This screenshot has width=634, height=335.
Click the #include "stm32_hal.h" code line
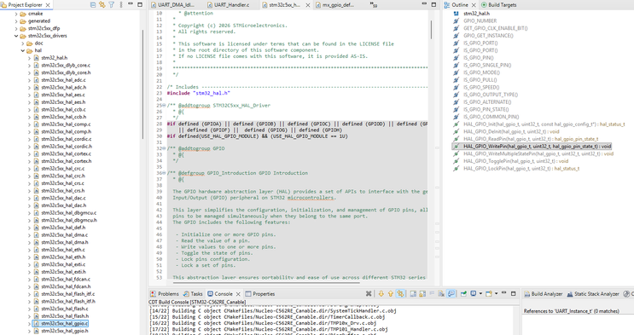199,93
